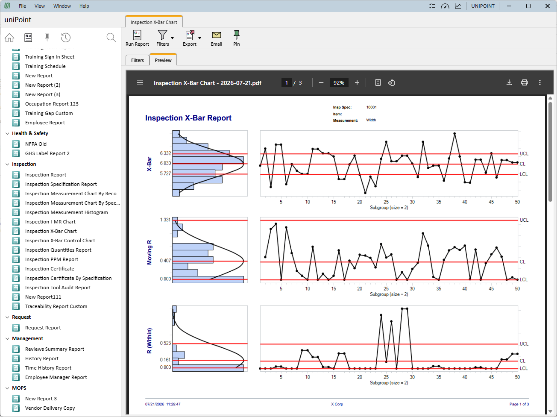Rotate the PDF counterclockwise
Image resolution: width=557 pixels, height=417 pixels.
click(x=392, y=82)
